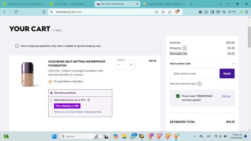This screenshot has height=141, width=251.
Task: Remove the FREESPONGE promo code
Action: pyautogui.click(x=226, y=96)
